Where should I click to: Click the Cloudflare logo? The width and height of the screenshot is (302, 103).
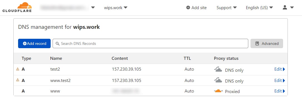pyautogui.click(x=17, y=7)
